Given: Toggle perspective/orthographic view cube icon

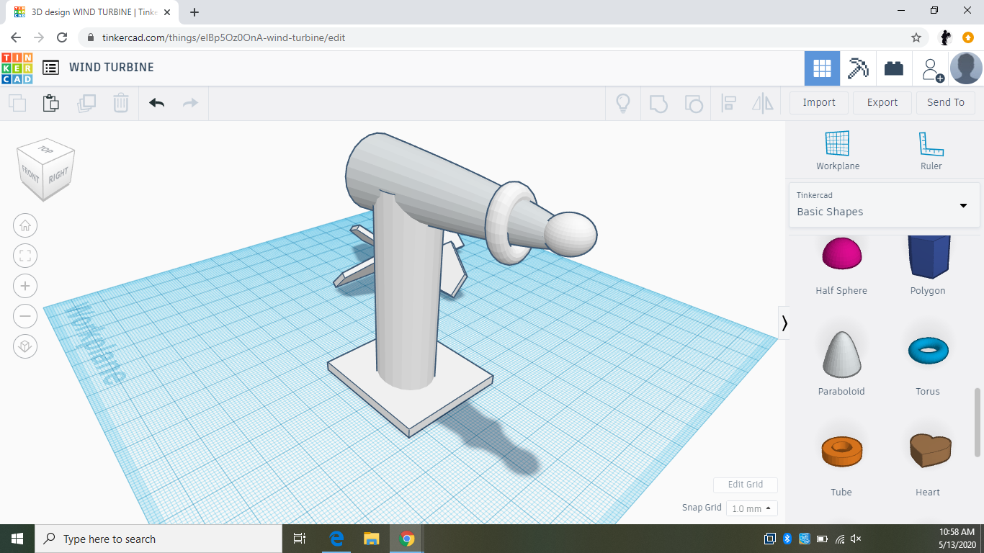Looking at the screenshot, I should click(25, 346).
